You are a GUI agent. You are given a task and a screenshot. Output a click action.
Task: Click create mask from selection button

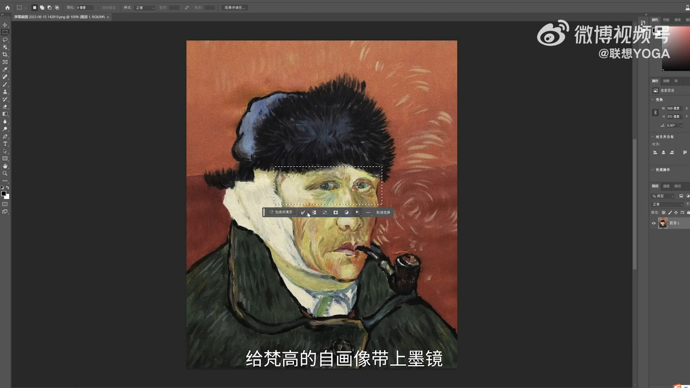pos(336,213)
